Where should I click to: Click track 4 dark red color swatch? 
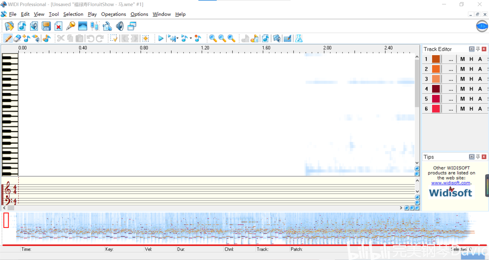click(436, 89)
